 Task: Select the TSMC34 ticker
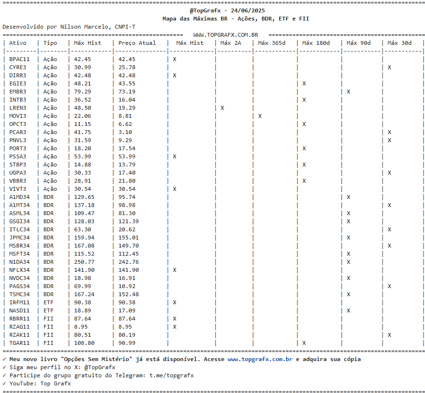tap(19, 295)
